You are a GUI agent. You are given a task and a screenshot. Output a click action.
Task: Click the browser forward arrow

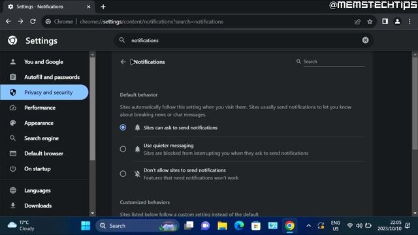pos(20,22)
